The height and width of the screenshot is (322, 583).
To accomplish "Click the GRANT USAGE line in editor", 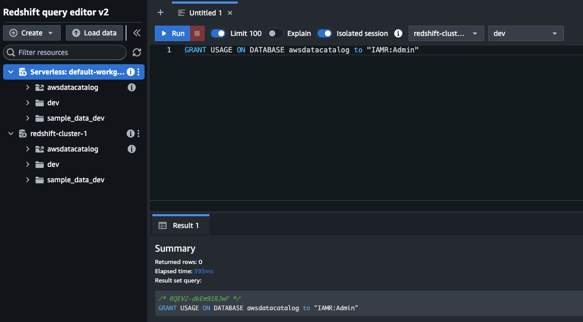I will pyautogui.click(x=302, y=50).
